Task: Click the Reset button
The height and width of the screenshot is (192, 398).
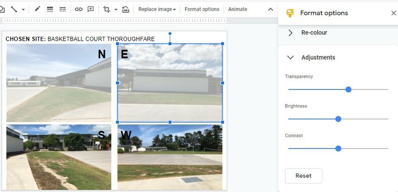Action: (304, 176)
